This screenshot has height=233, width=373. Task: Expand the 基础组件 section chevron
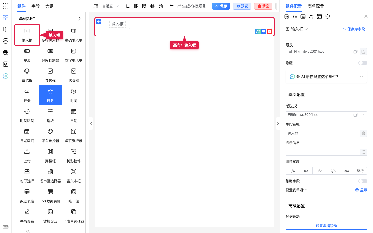[x=80, y=19]
